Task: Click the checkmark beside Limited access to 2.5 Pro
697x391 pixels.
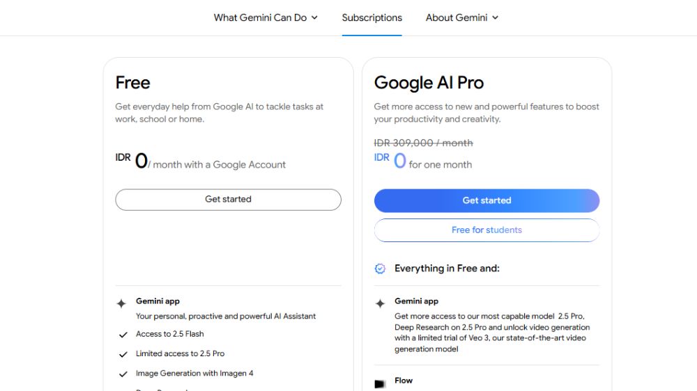Action: click(x=123, y=354)
